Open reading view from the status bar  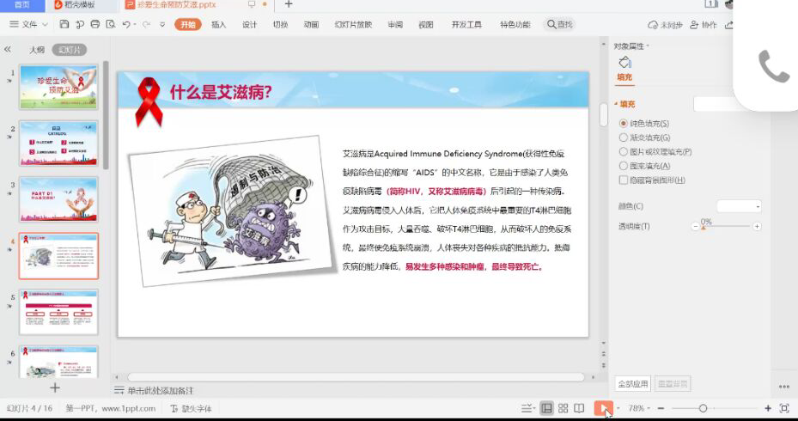click(x=580, y=408)
